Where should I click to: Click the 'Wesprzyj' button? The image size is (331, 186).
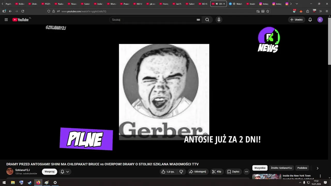pos(49,172)
